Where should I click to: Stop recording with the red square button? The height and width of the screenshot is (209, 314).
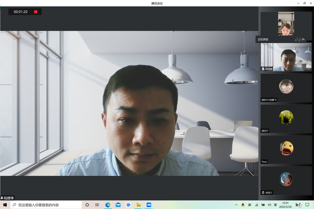tap(36, 12)
